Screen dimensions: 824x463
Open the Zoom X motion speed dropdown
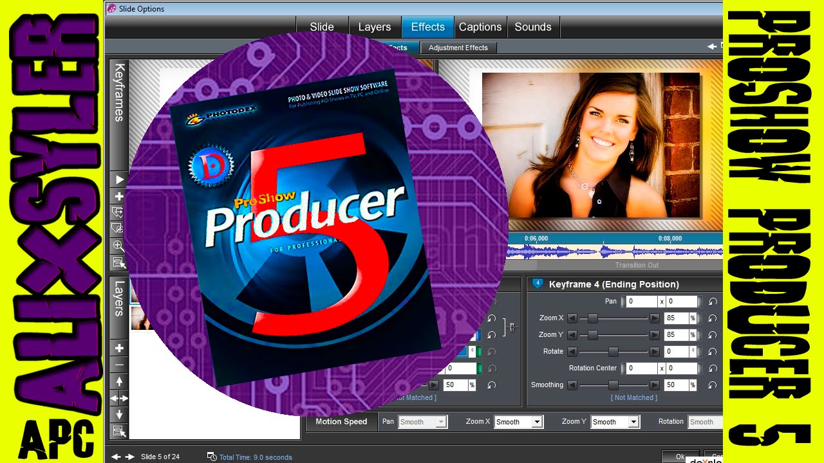[x=518, y=422]
